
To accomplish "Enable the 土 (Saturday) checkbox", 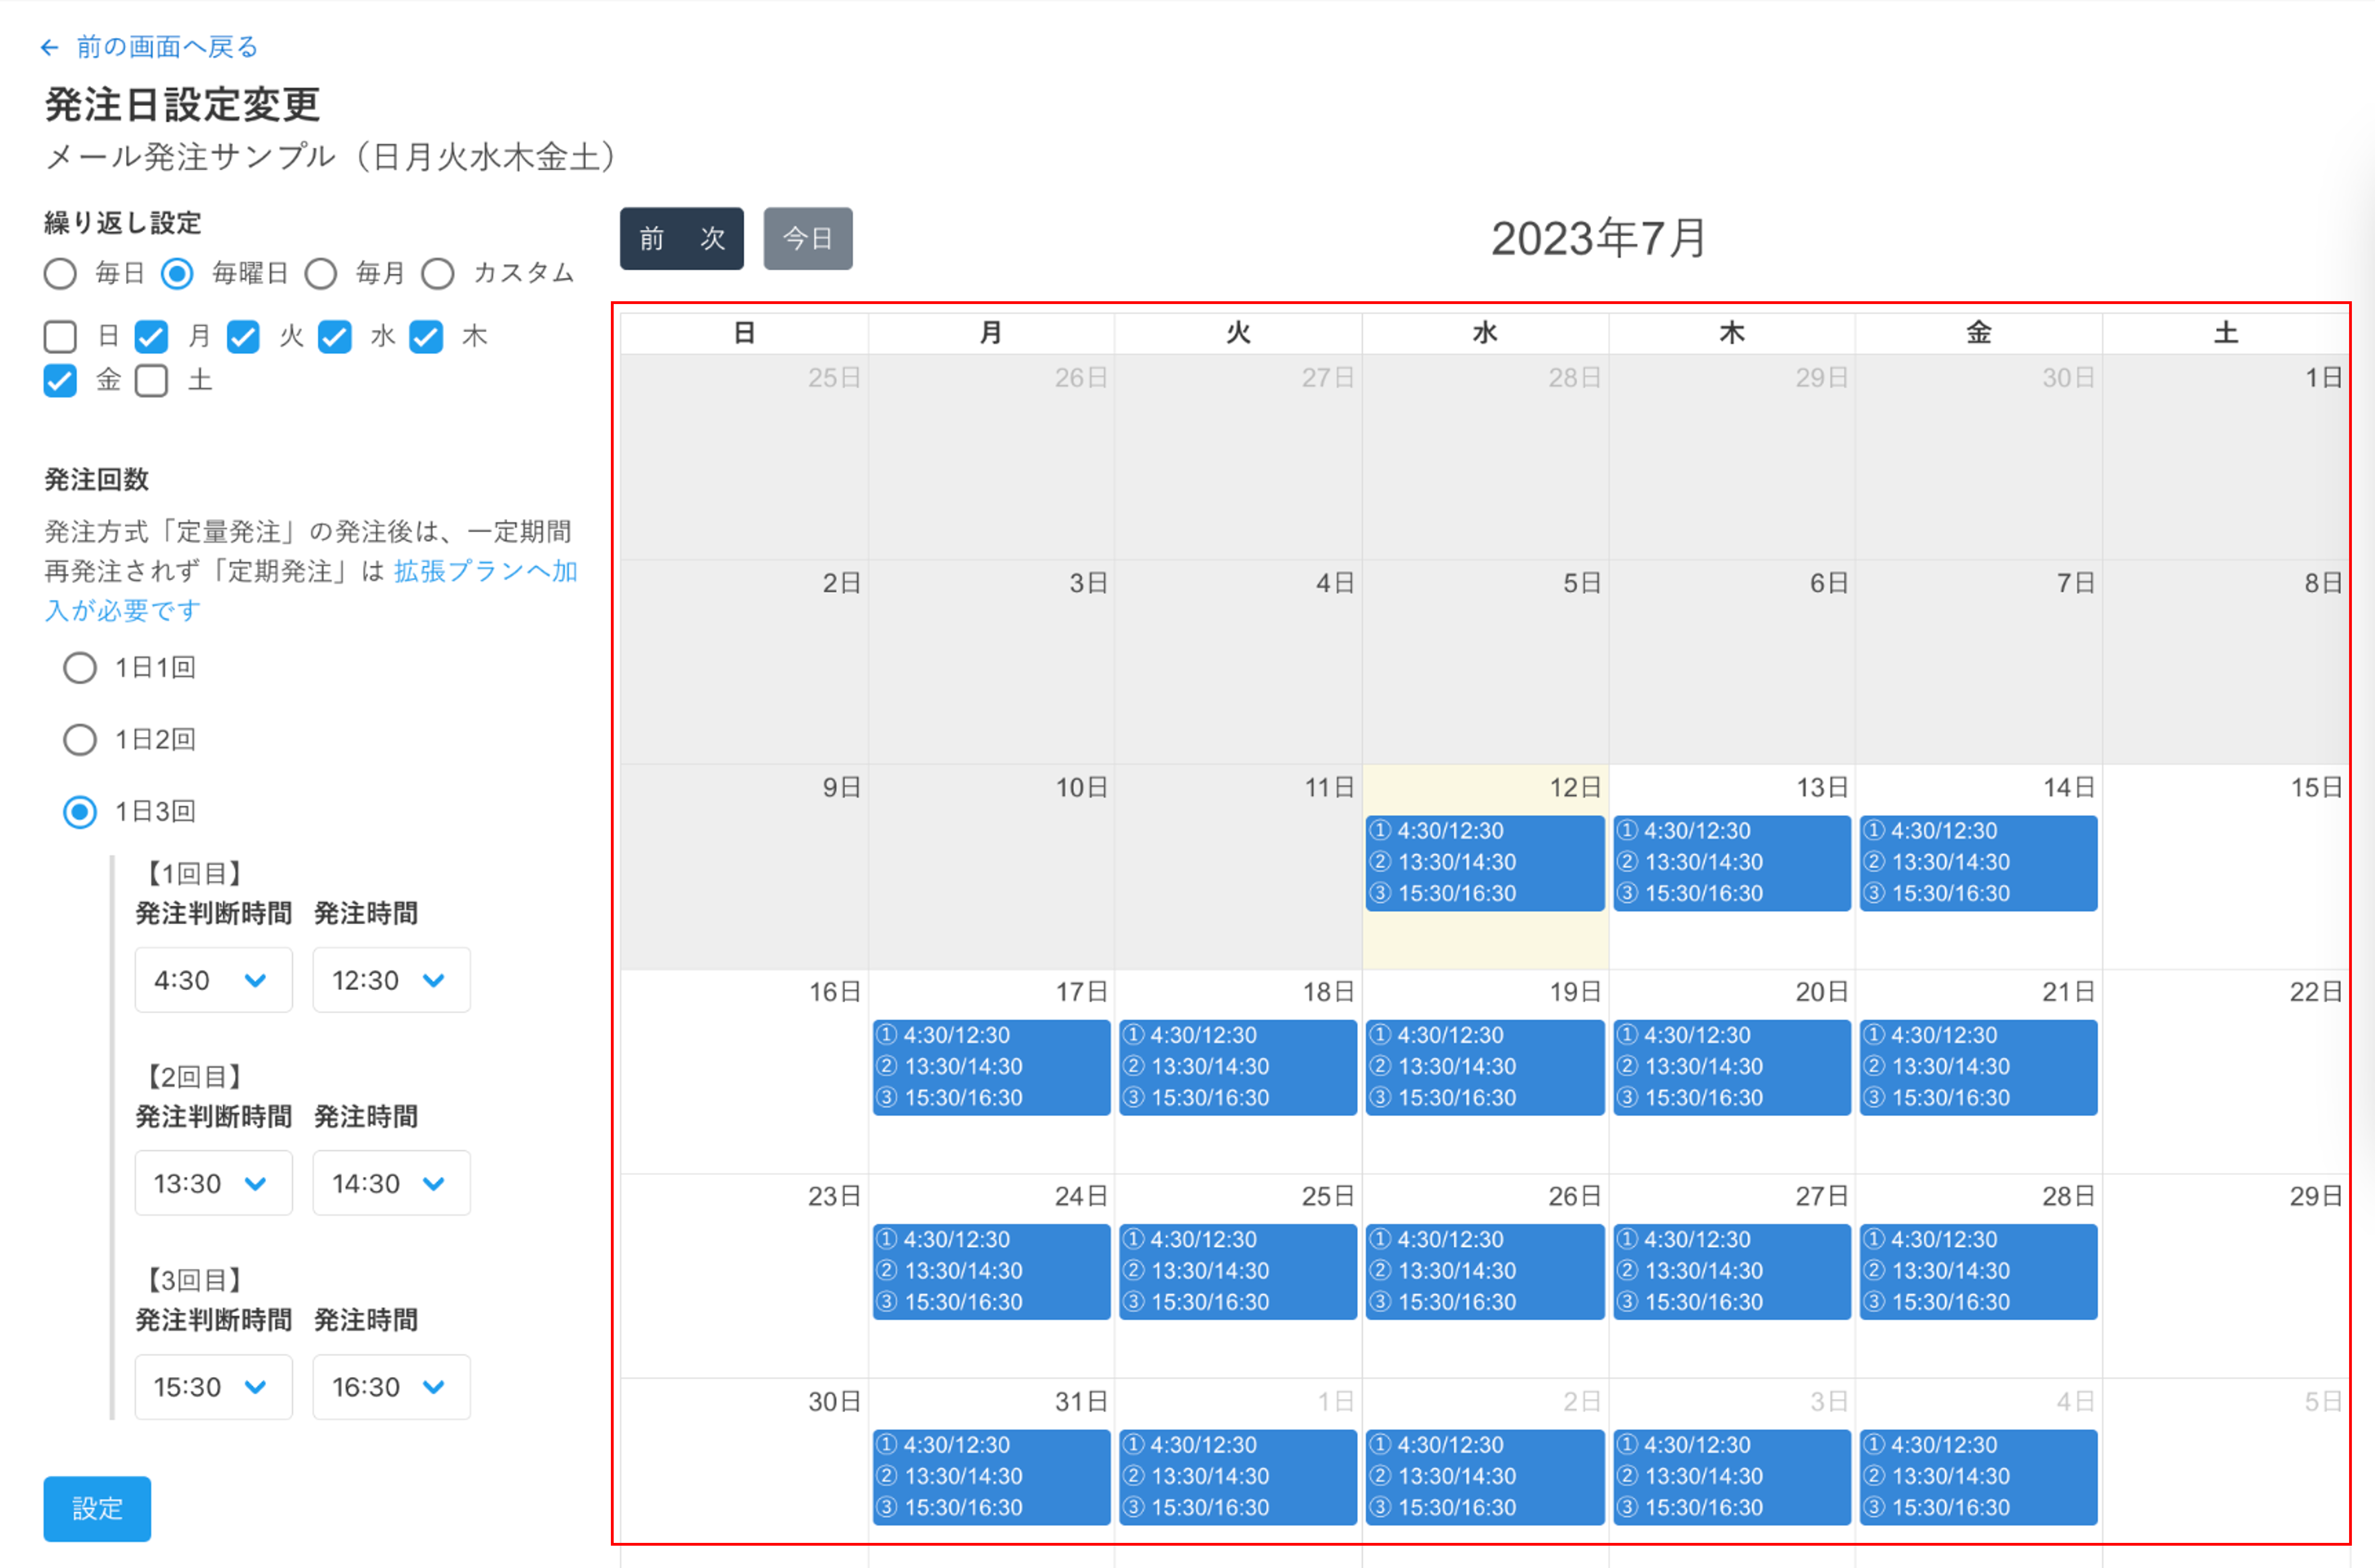I will click(151, 380).
